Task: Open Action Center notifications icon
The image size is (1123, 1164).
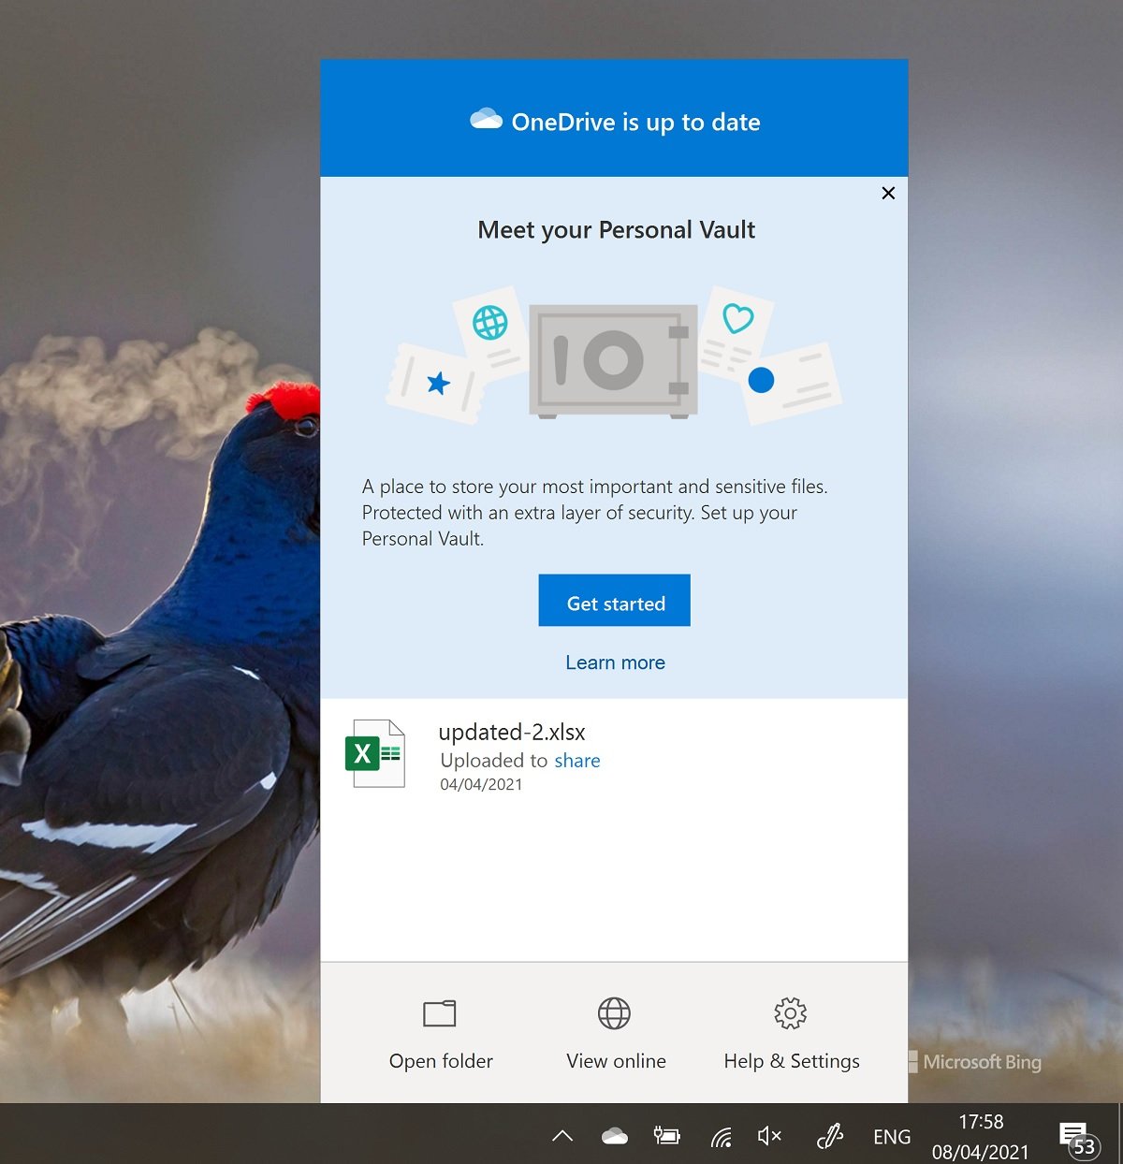Action: pyautogui.click(x=1072, y=1132)
